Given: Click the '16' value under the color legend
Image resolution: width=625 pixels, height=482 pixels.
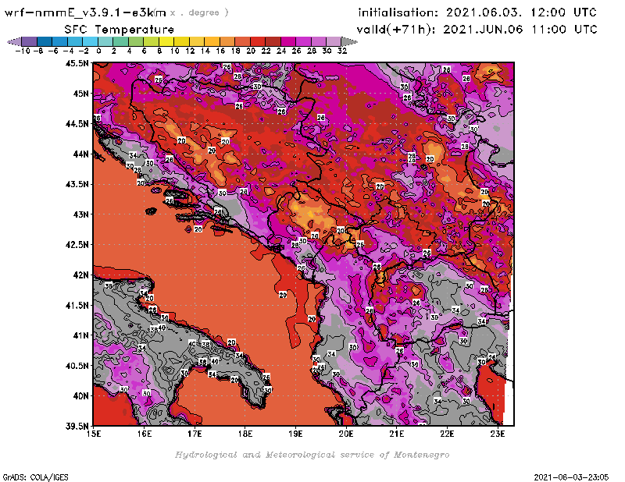Looking at the screenshot, I should 220,51.
